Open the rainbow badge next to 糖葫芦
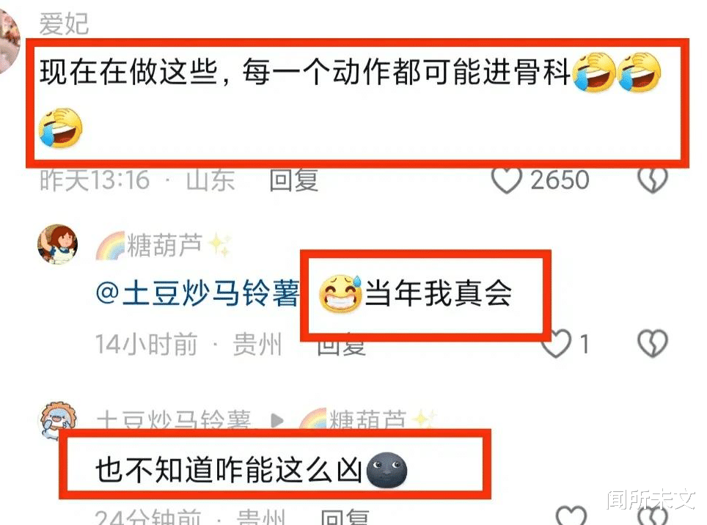This screenshot has height=525, width=707. coord(110,246)
